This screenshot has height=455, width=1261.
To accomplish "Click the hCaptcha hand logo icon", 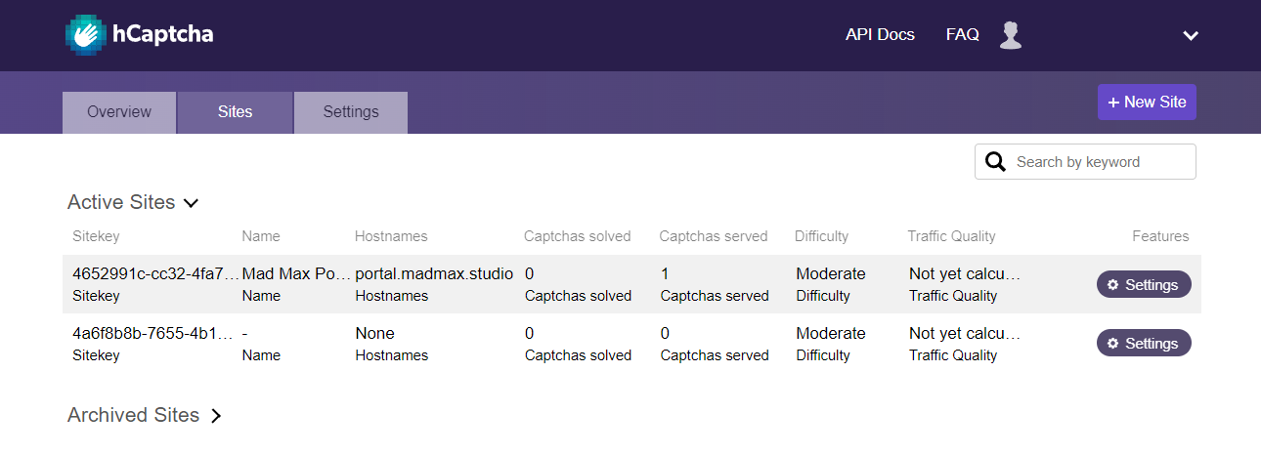I will [x=86, y=35].
